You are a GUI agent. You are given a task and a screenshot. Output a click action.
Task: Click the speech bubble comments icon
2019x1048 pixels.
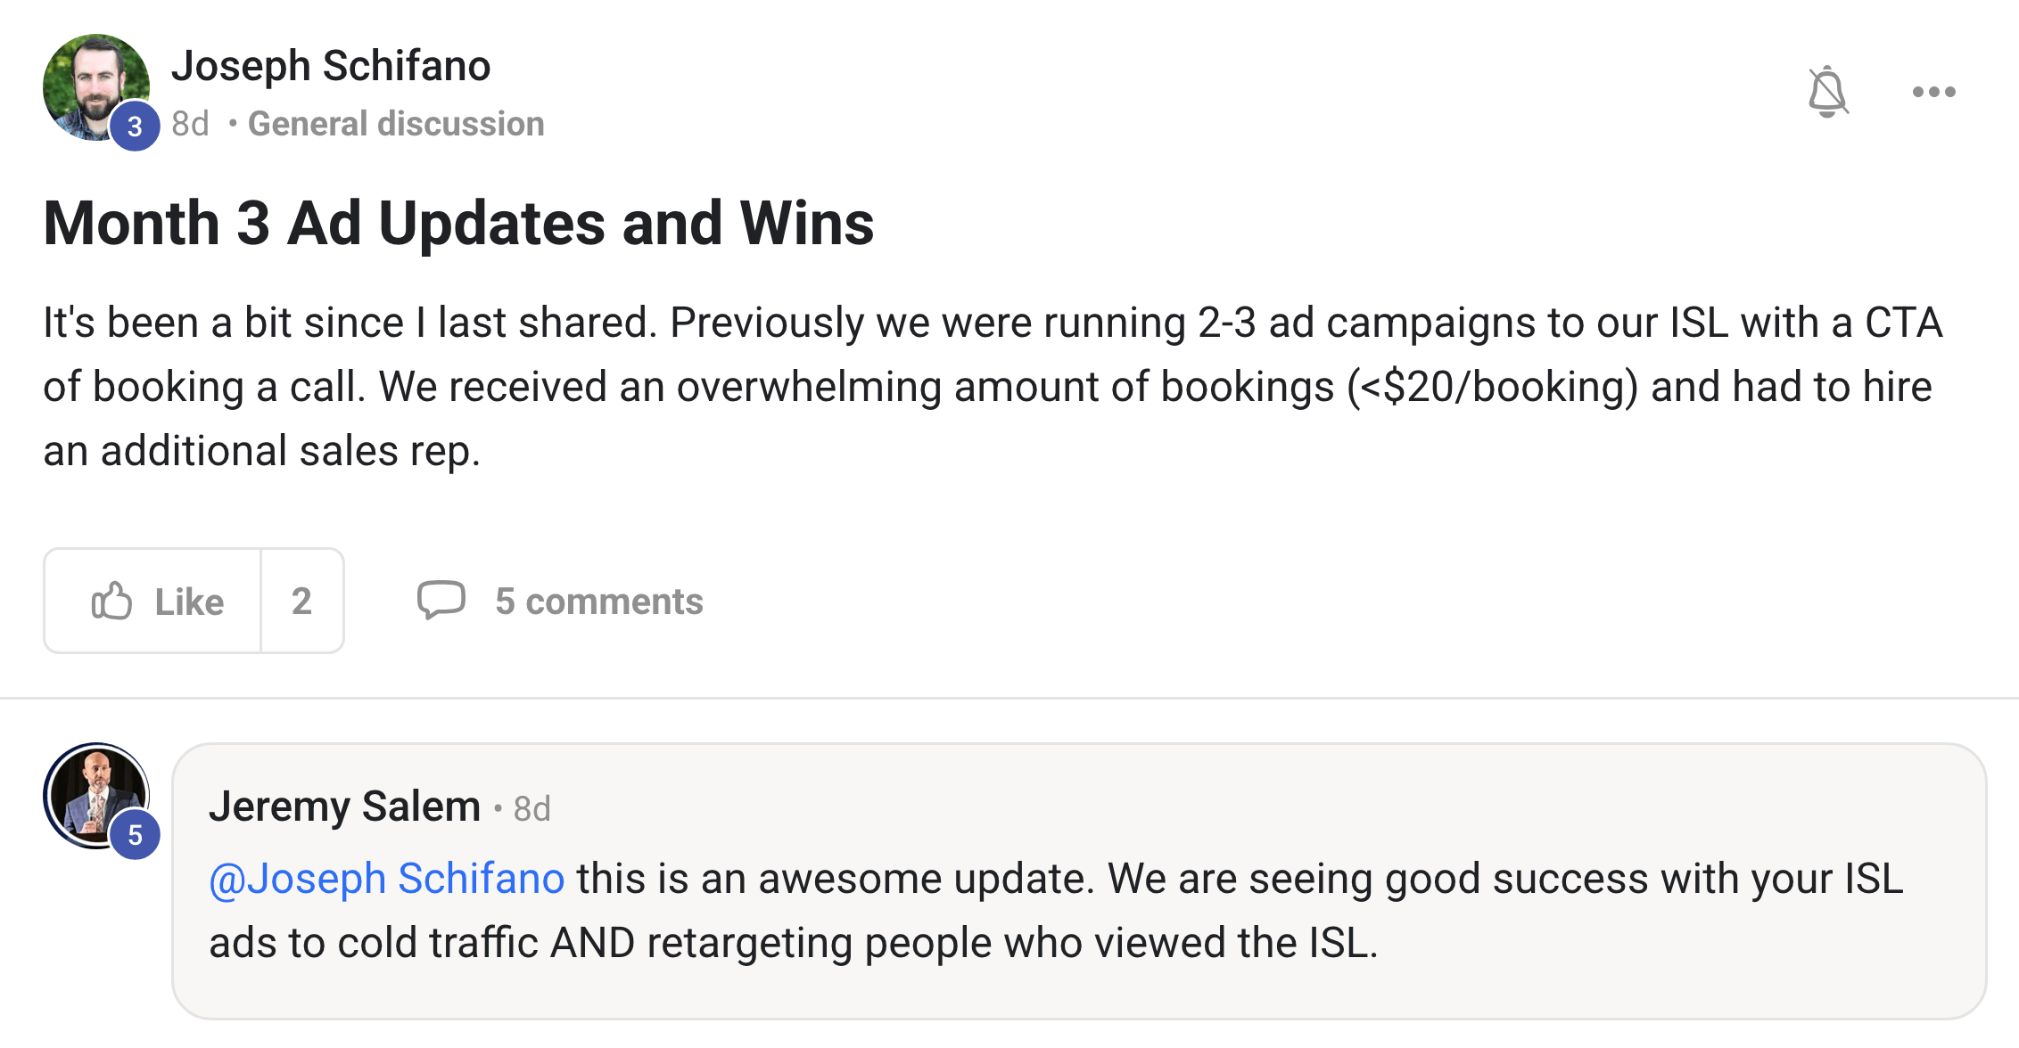[x=441, y=600]
